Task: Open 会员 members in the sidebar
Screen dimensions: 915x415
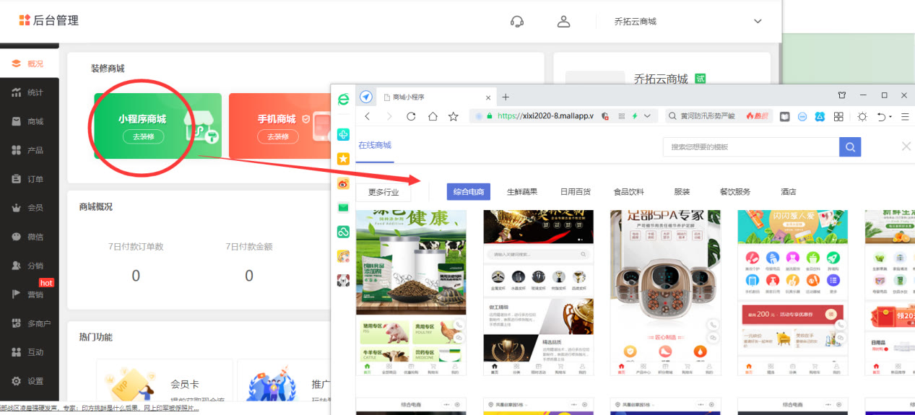Action: click(29, 208)
